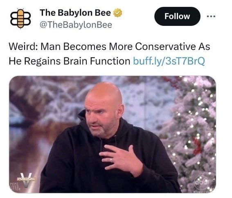The width and height of the screenshot is (232, 198).
Task: Click the red bow on the tree
Action: tap(197, 146)
